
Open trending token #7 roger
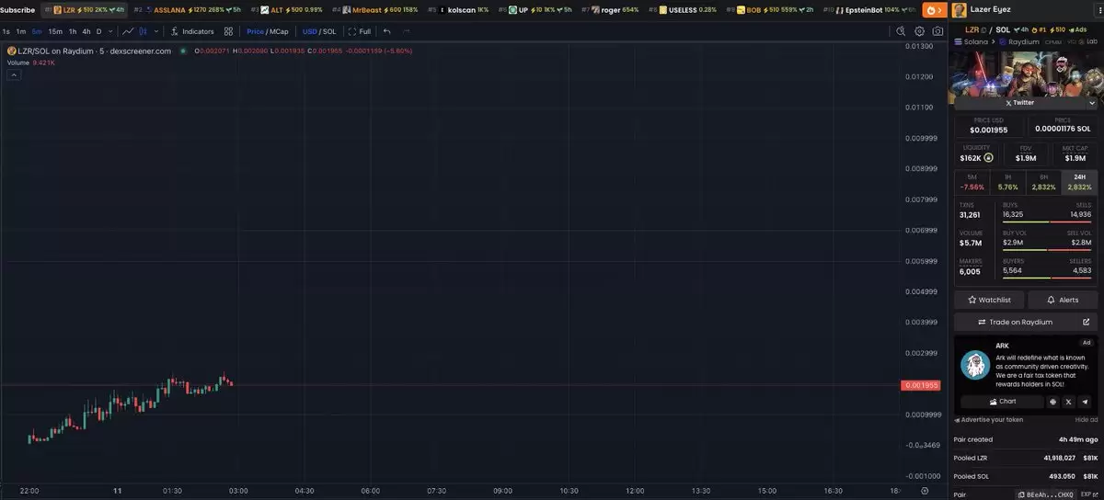609,9
